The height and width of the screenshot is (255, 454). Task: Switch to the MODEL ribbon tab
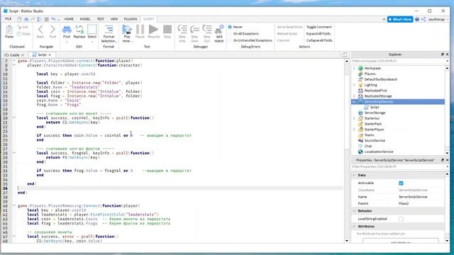tap(85, 19)
